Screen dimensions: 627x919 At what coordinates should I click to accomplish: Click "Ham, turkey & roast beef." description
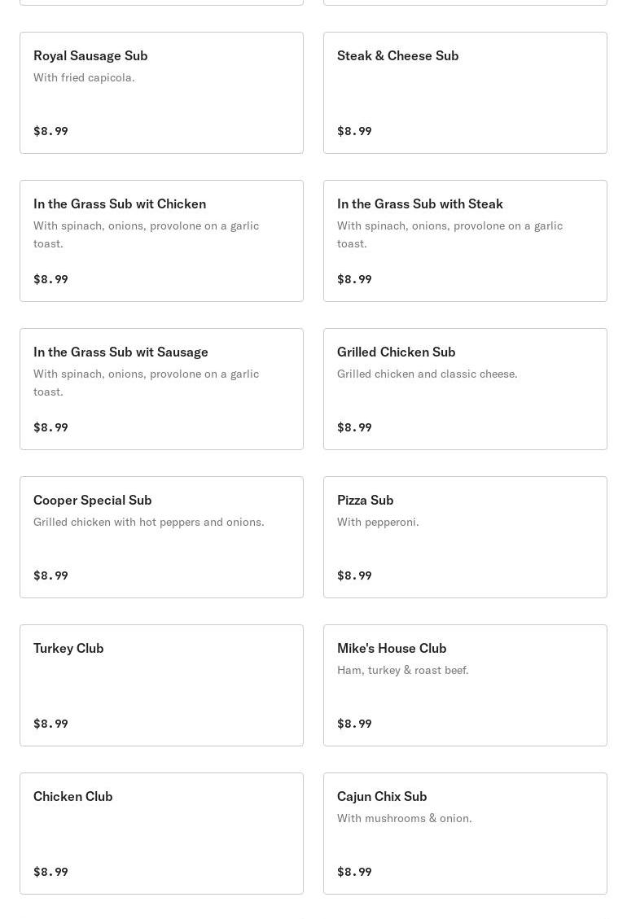click(x=402, y=670)
